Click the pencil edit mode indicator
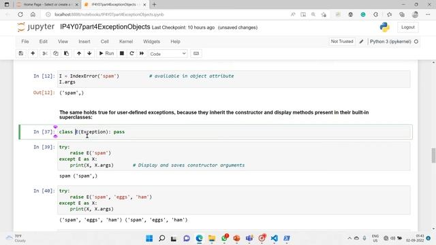436x245 pixels. (x=361, y=42)
